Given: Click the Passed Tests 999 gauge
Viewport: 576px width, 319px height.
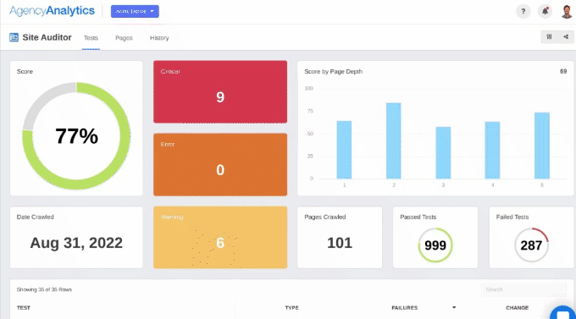Looking at the screenshot, I should [435, 245].
